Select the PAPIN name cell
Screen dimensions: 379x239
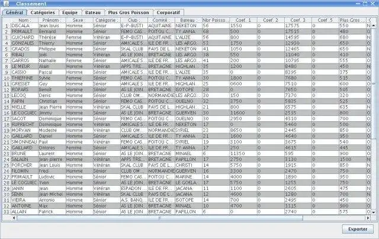[x=24, y=101]
